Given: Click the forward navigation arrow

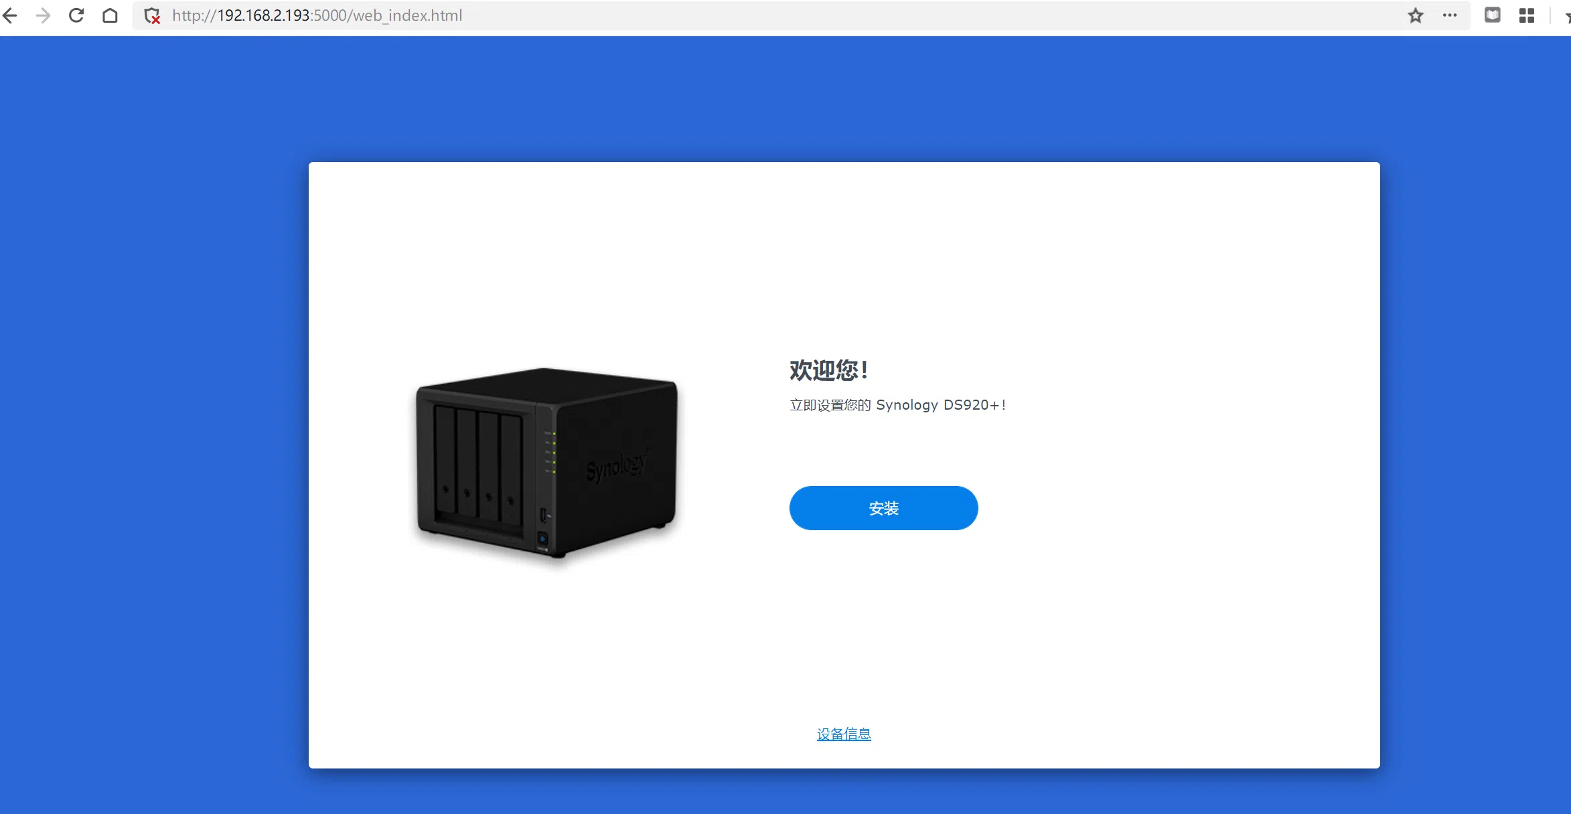Looking at the screenshot, I should (x=43, y=15).
